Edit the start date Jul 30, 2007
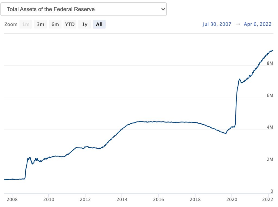Viewport: 278px width, 207px height. pyautogui.click(x=217, y=24)
